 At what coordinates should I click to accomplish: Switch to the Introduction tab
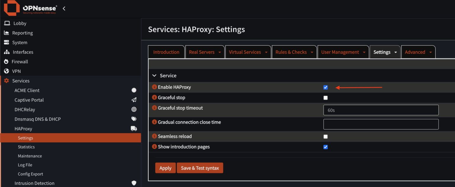click(x=166, y=52)
